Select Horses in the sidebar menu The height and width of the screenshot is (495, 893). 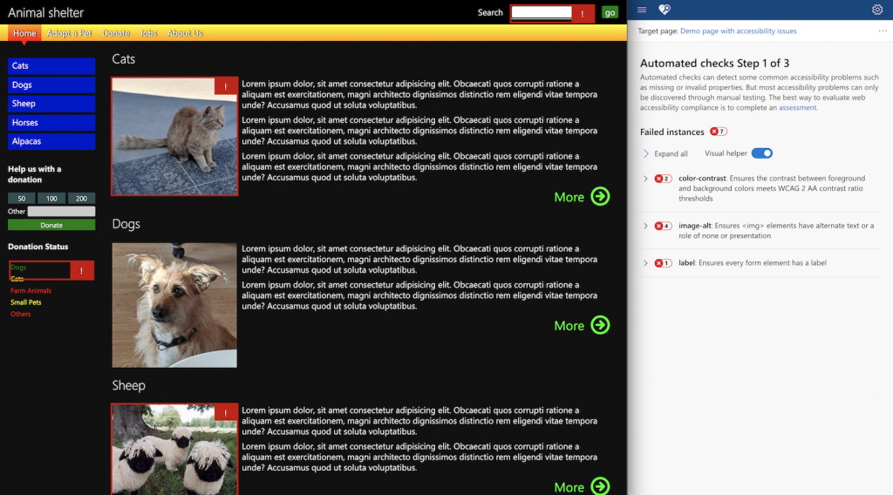click(x=51, y=122)
